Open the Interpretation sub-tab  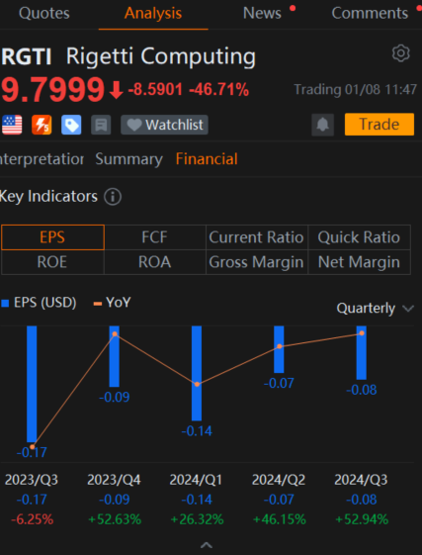pos(42,159)
